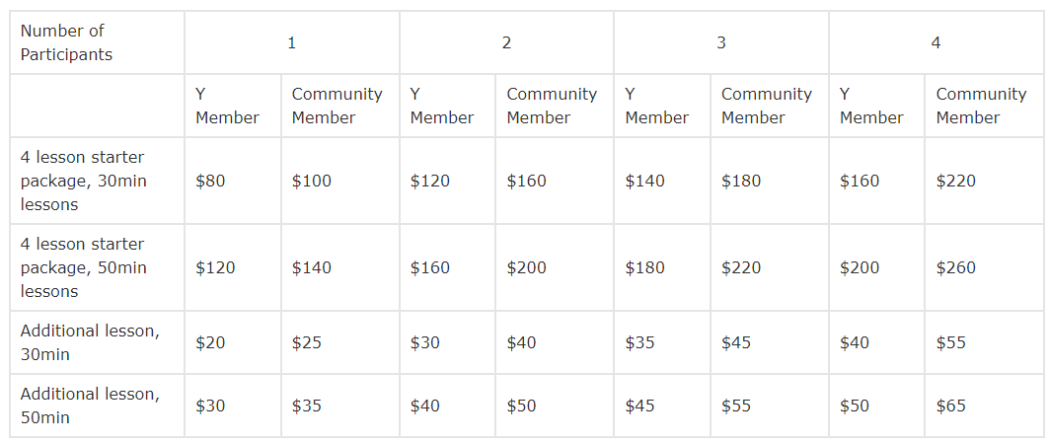Click the "Additional lesson, 30min" row label
Screen dimensions: 1049x443
pos(89,342)
